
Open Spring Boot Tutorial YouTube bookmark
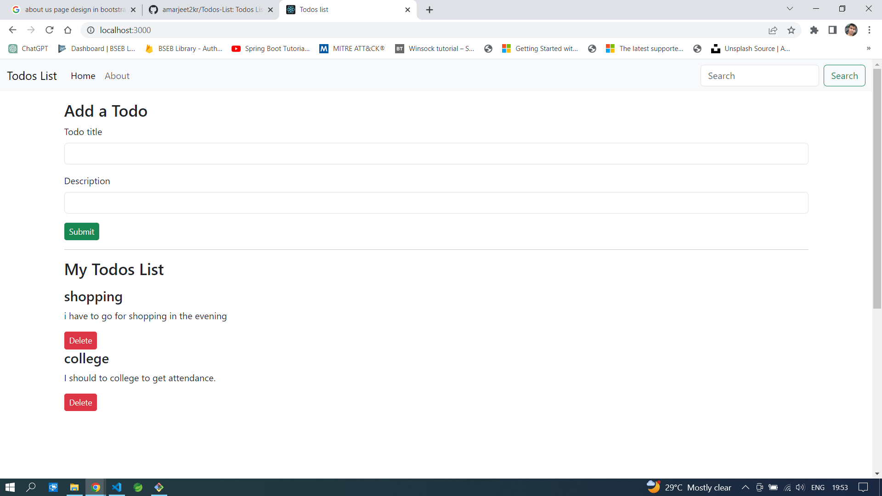tap(271, 49)
